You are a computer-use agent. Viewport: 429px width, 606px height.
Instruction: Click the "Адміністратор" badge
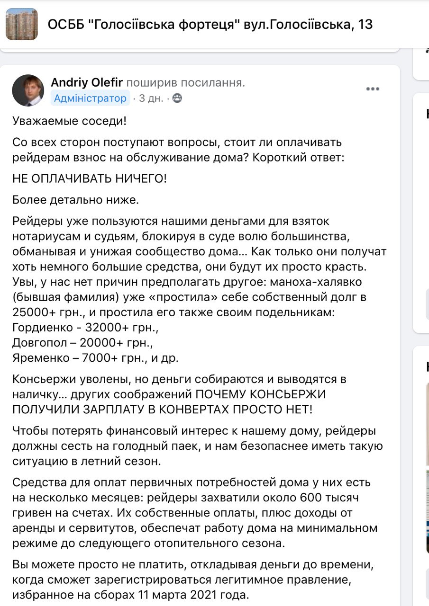pyautogui.click(x=90, y=98)
